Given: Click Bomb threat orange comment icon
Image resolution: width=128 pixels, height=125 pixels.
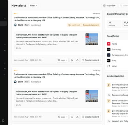Looking at the screenshot, I should 109,101.
